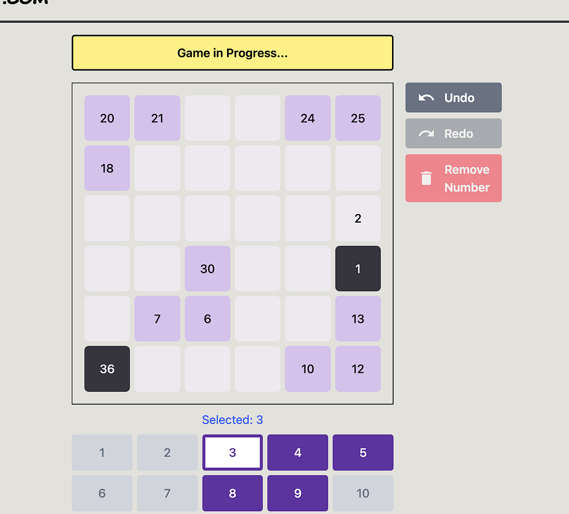The height and width of the screenshot is (514, 569).
Task: Click the dark cell containing 36
Action: click(x=107, y=369)
